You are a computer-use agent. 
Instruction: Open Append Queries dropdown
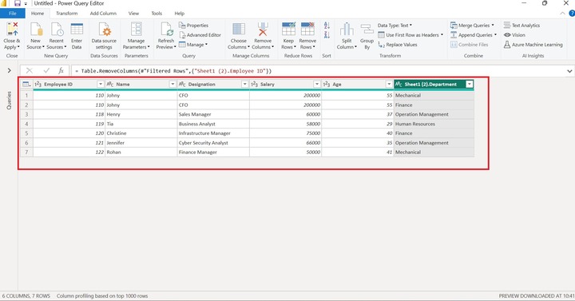tap(474, 35)
